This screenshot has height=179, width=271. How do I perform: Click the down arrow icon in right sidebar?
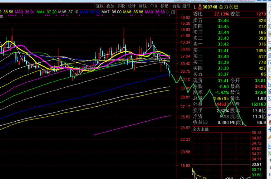tap(270, 20)
